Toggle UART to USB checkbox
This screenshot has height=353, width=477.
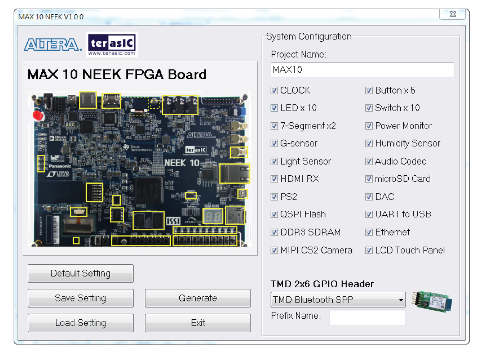click(369, 214)
